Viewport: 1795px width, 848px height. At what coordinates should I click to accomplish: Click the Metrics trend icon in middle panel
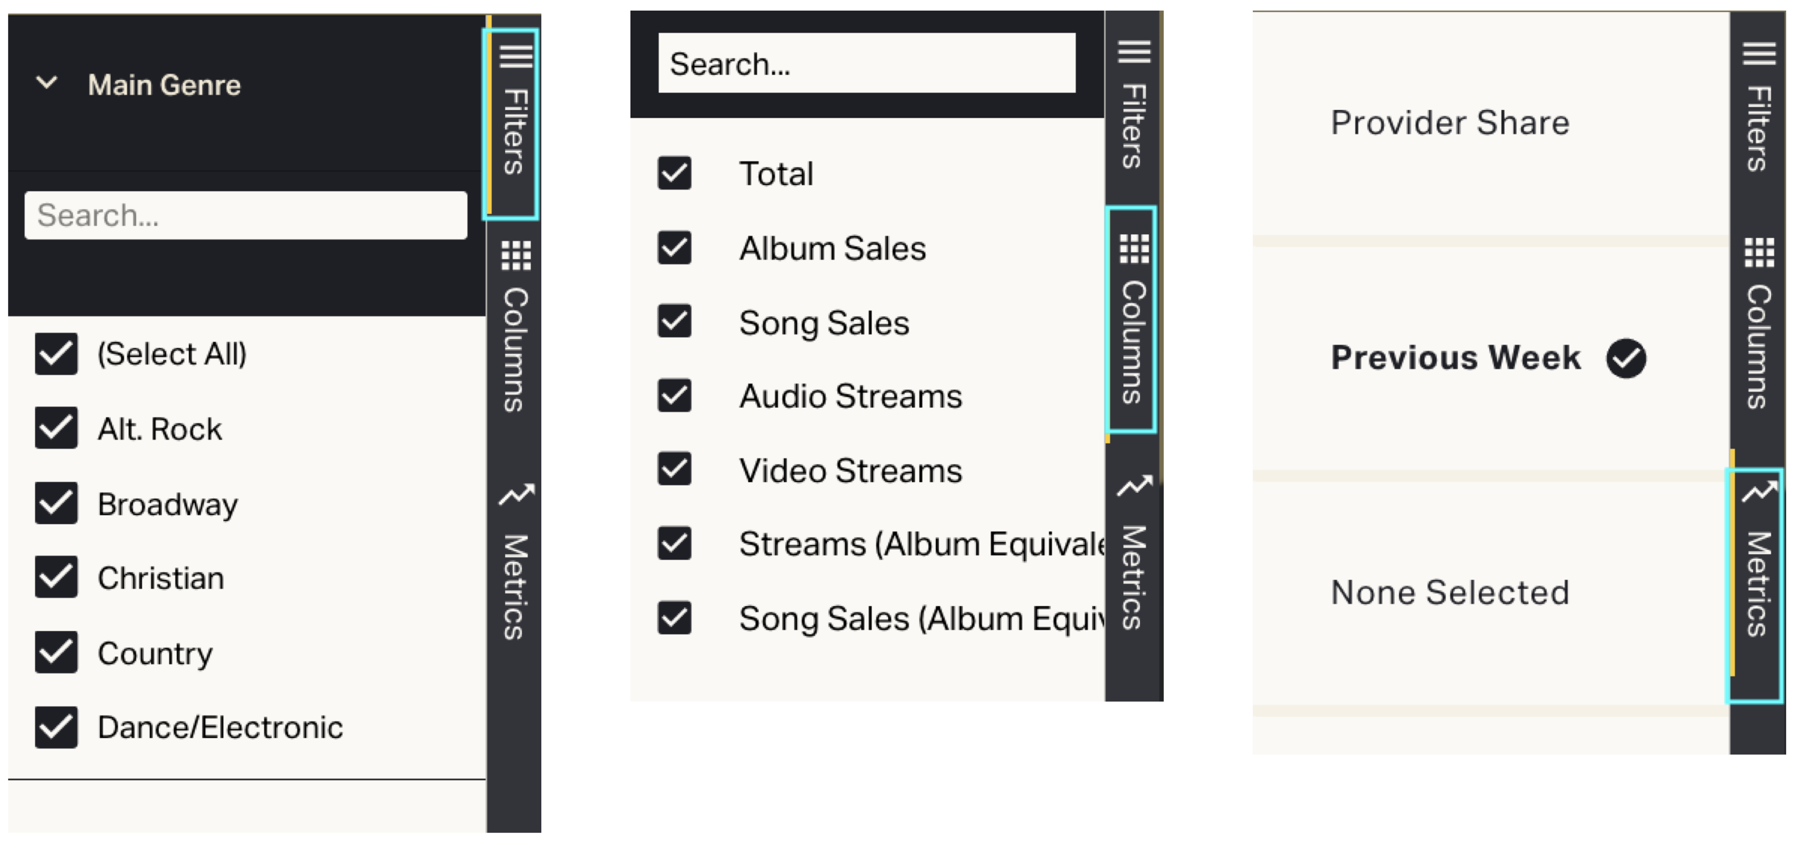pos(1134,486)
